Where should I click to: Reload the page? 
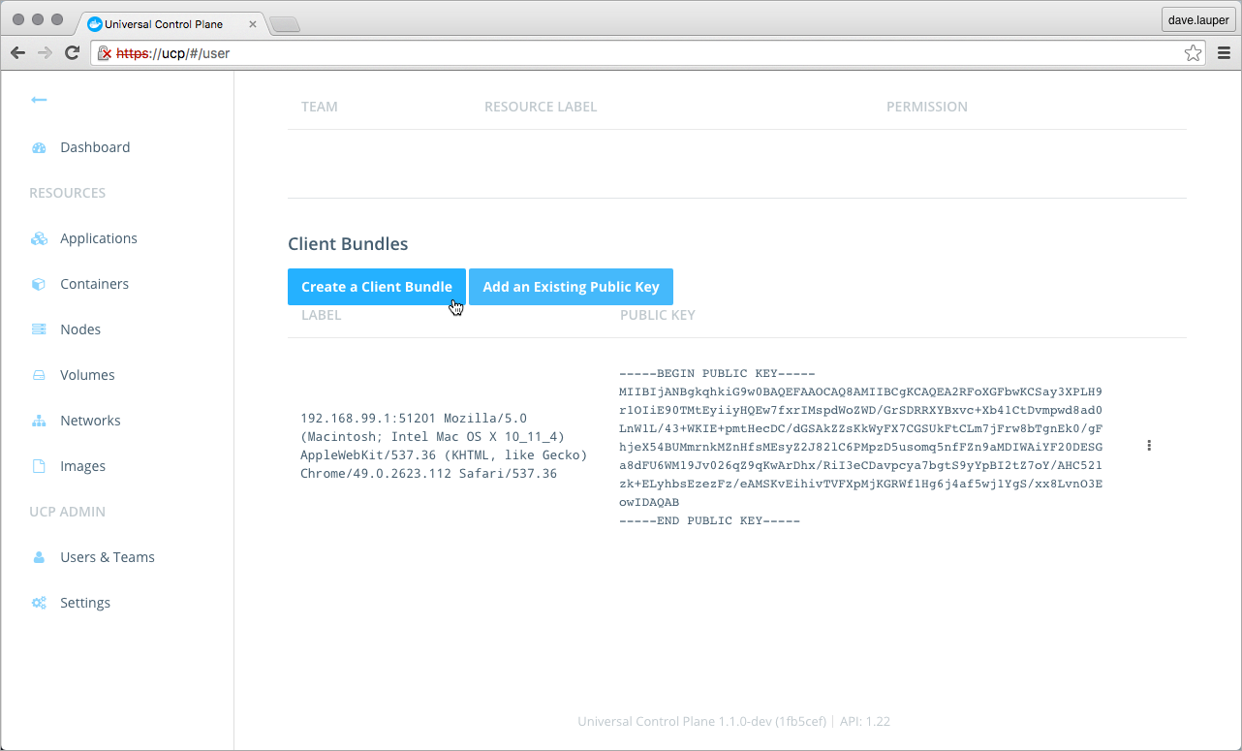tap(72, 53)
